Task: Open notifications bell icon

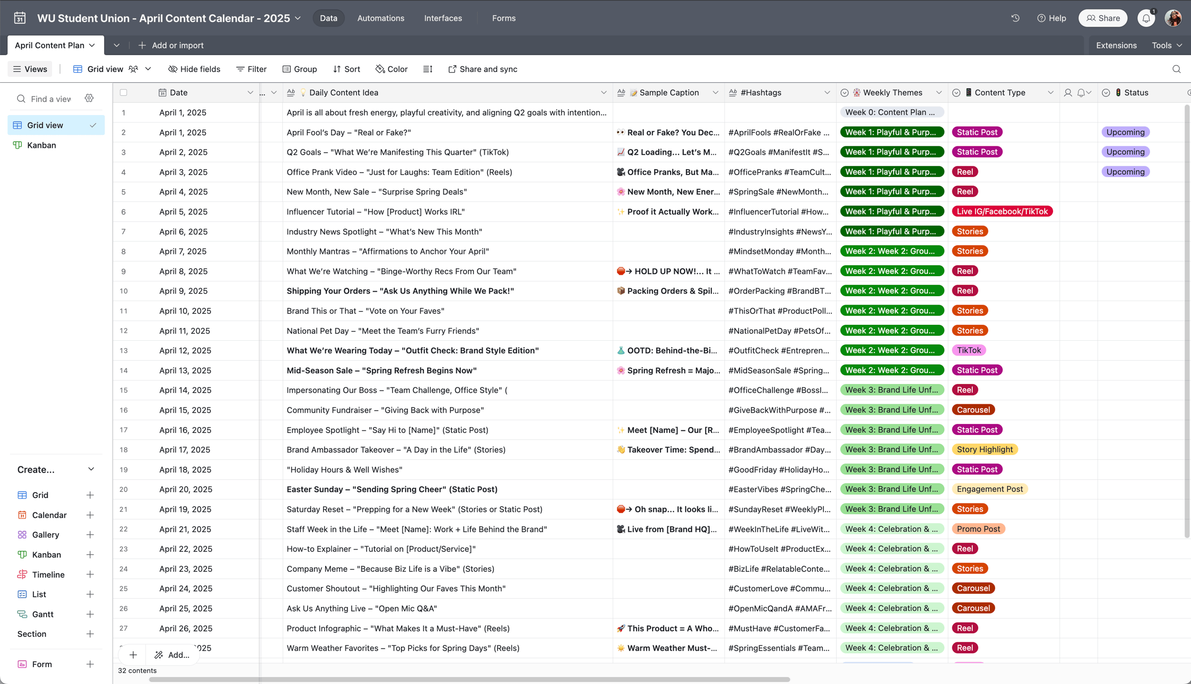Action: coord(1146,18)
